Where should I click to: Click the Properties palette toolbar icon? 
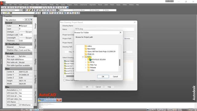[x=52, y=7]
